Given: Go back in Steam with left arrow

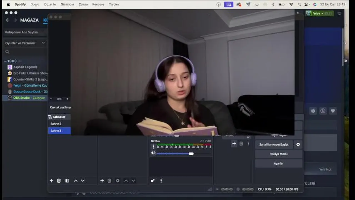Looking at the screenshot, I should [x=7, y=20].
